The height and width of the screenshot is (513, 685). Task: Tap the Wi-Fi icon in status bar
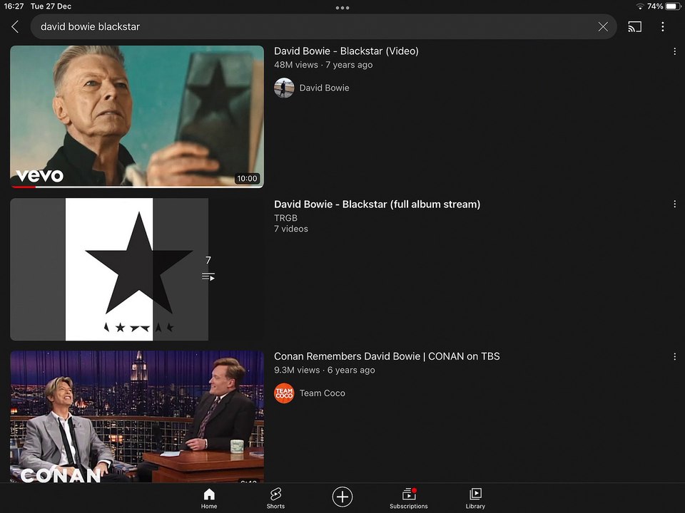[x=640, y=6]
